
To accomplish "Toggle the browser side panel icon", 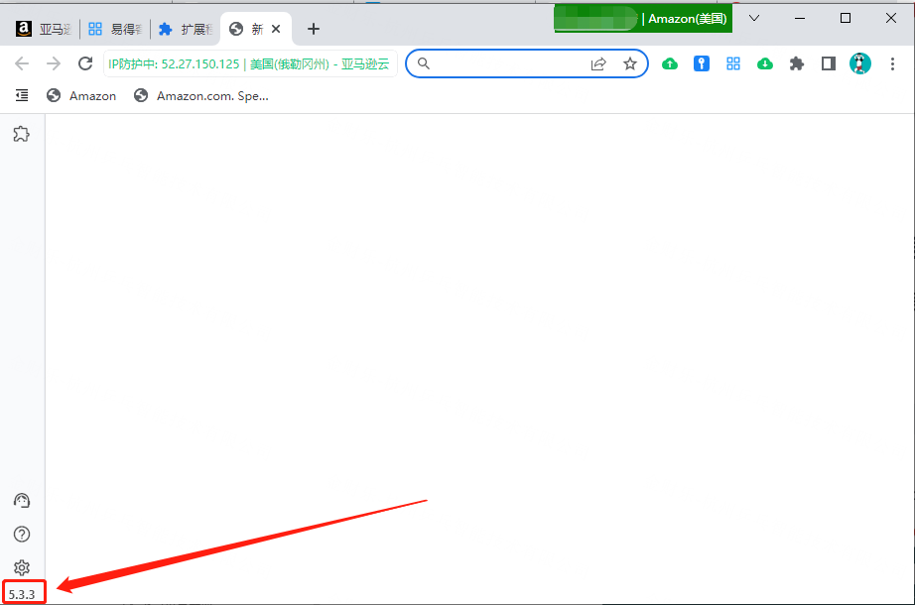I will click(x=828, y=63).
